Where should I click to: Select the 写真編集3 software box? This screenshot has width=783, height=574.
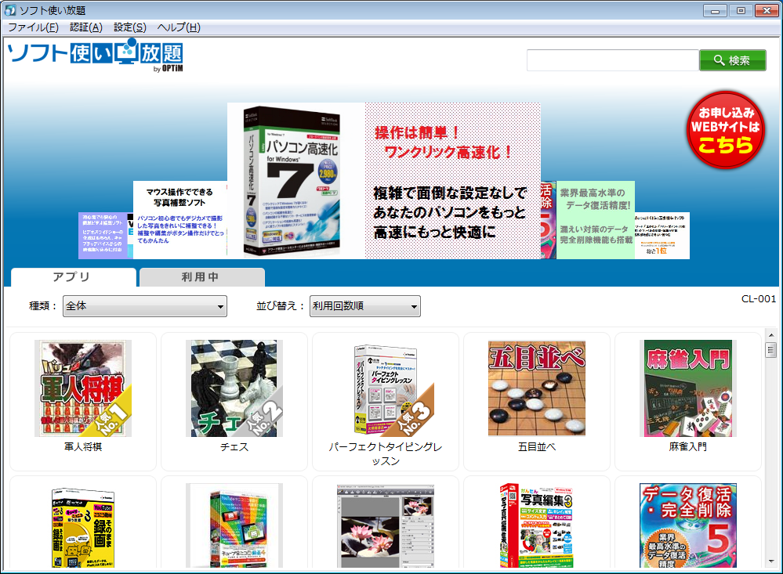[537, 525]
